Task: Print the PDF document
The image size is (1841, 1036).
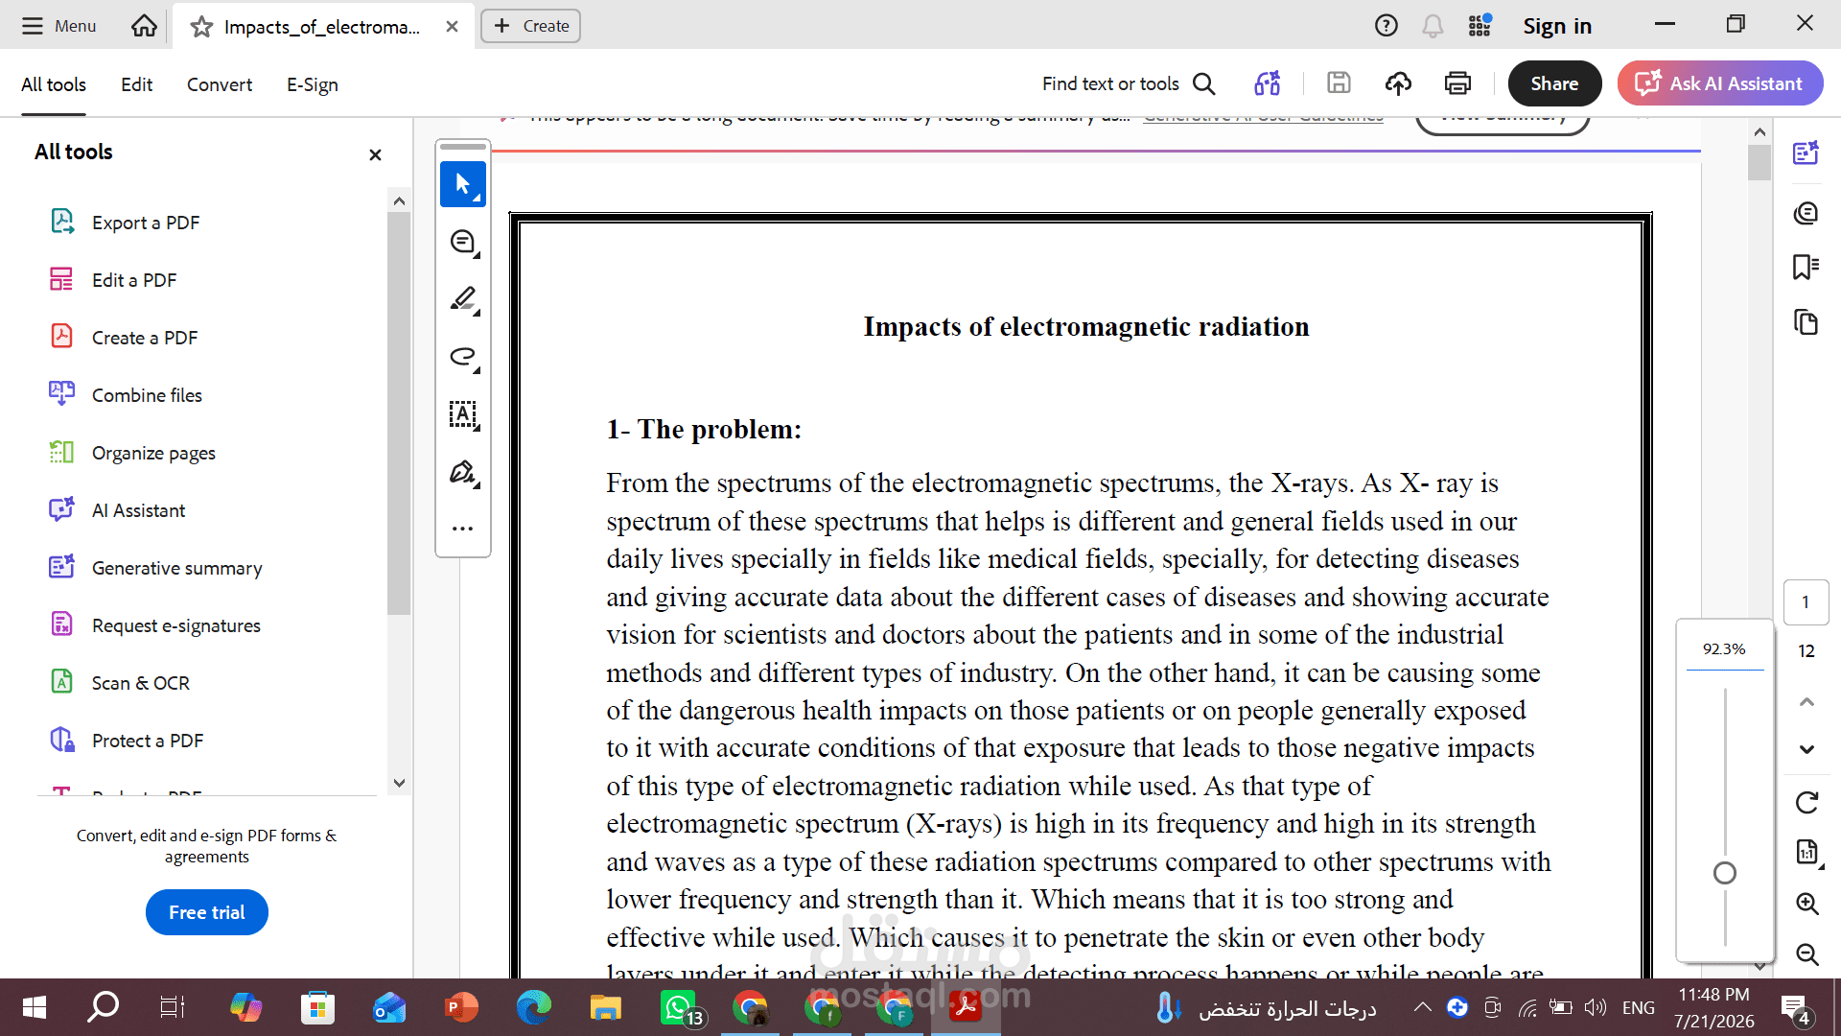Action: click(1457, 83)
